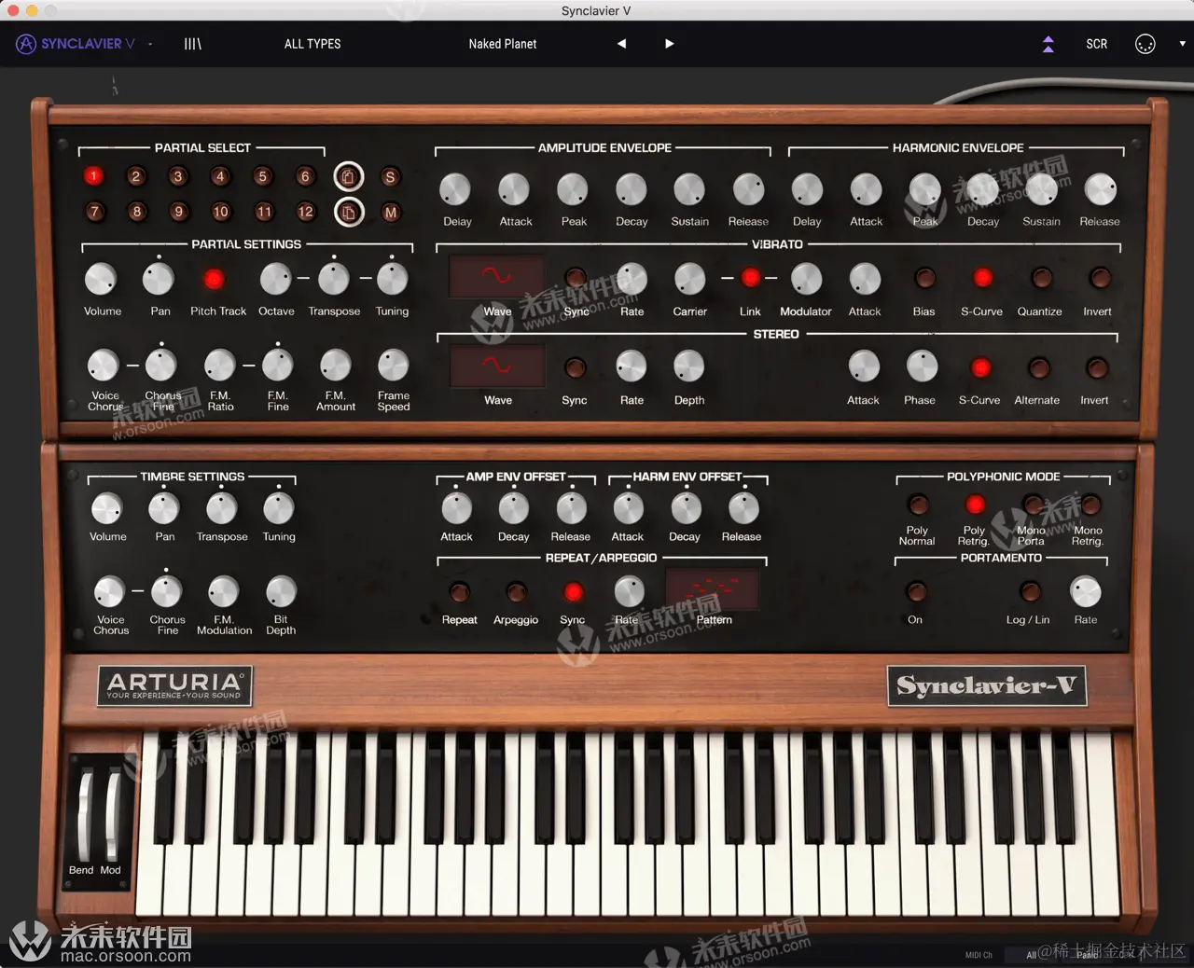Viewport: 1194px width, 968px height.
Task: Click the Timbre Settings Transpose knob
Action: (x=221, y=508)
